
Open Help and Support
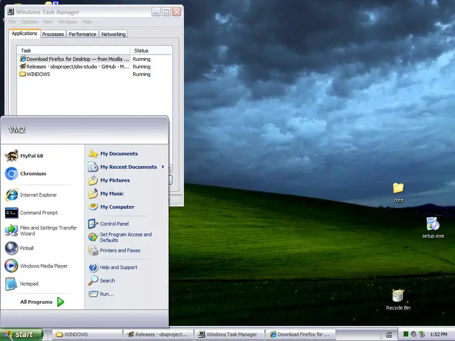[113, 267]
